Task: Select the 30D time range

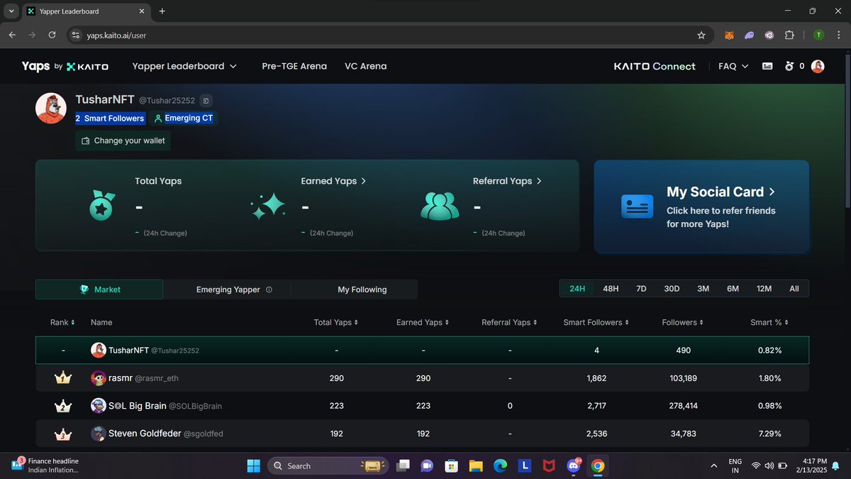Action: (x=672, y=289)
